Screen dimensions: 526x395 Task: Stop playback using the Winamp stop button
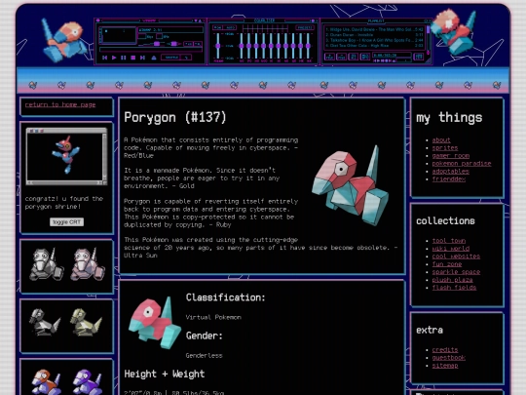132,58
